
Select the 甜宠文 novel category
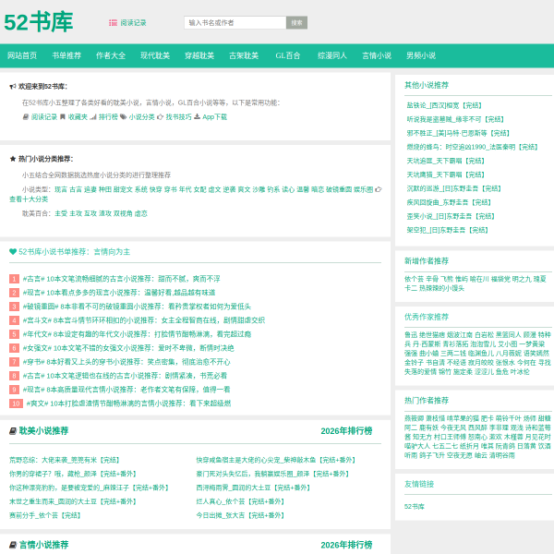pyautogui.click(x=123, y=189)
